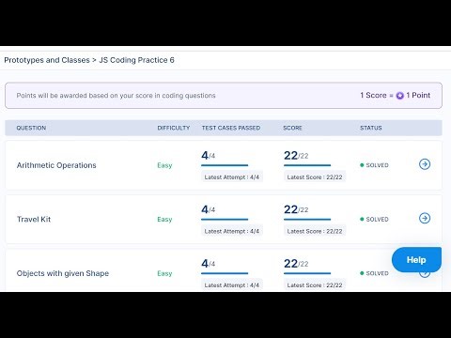
Task: Click the 1 Score = 1 Point label
Action: click(x=396, y=95)
